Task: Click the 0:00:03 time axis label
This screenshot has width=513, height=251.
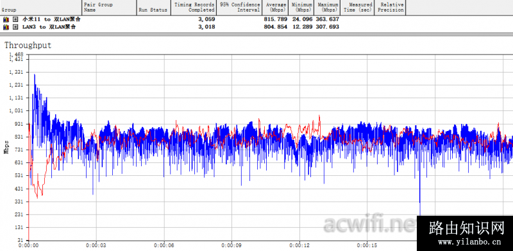Action: click(96, 245)
